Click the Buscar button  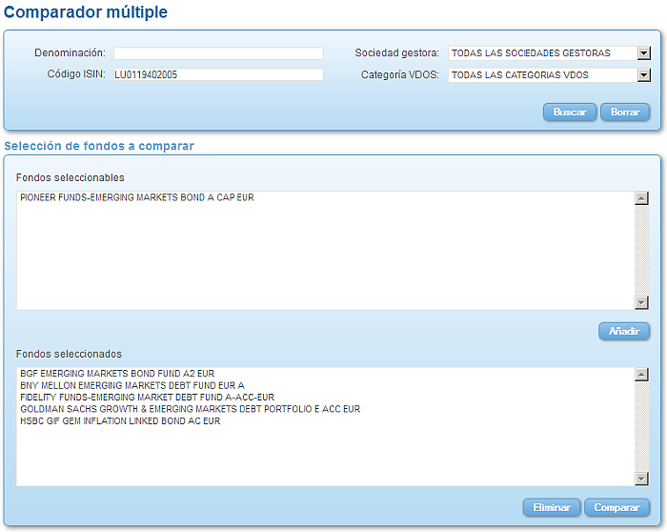click(570, 112)
